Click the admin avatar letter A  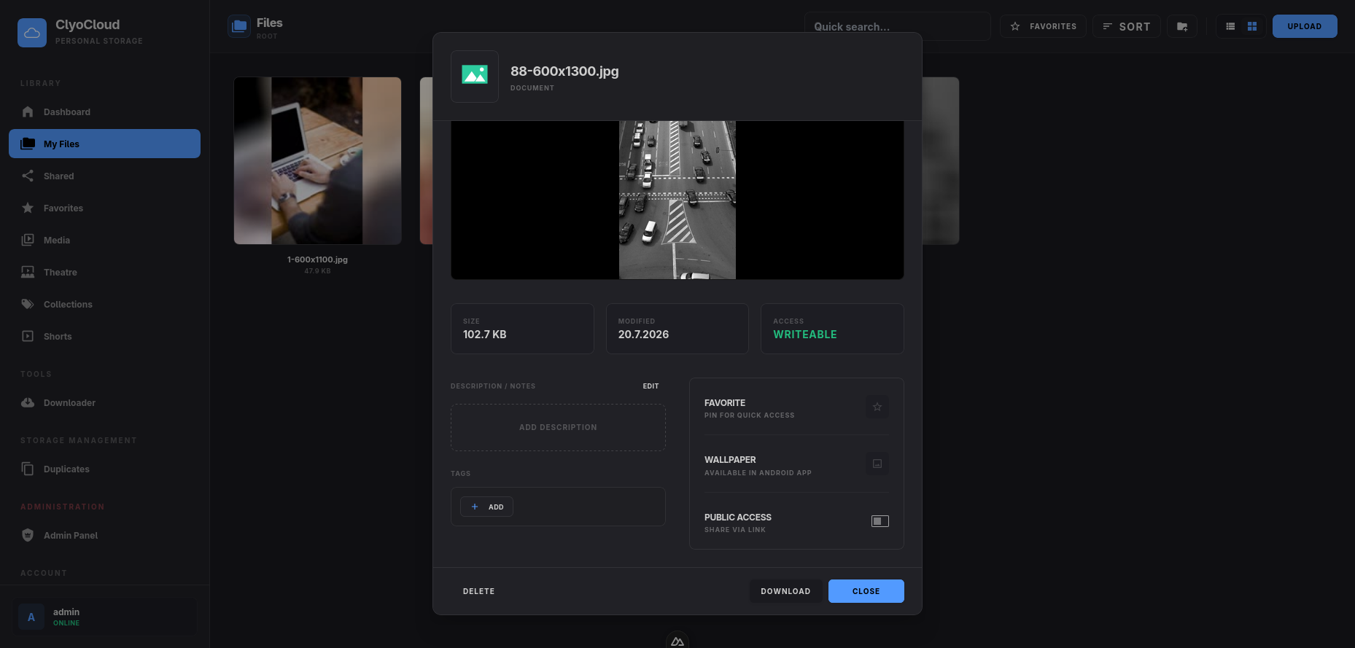pos(31,617)
